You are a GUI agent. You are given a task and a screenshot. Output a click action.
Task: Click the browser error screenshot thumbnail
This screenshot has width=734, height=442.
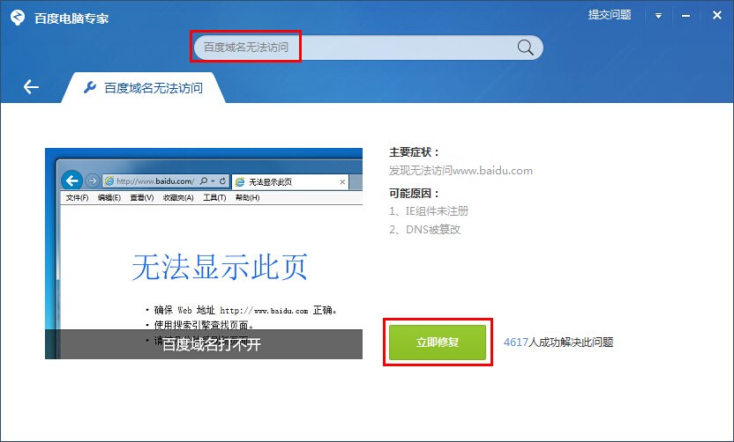point(204,254)
